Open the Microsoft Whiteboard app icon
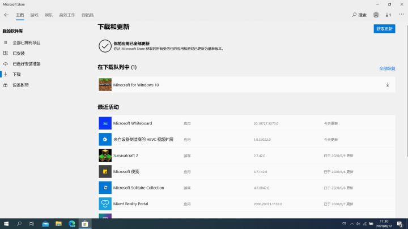This screenshot has height=229, width=408. pyautogui.click(x=105, y=123)
